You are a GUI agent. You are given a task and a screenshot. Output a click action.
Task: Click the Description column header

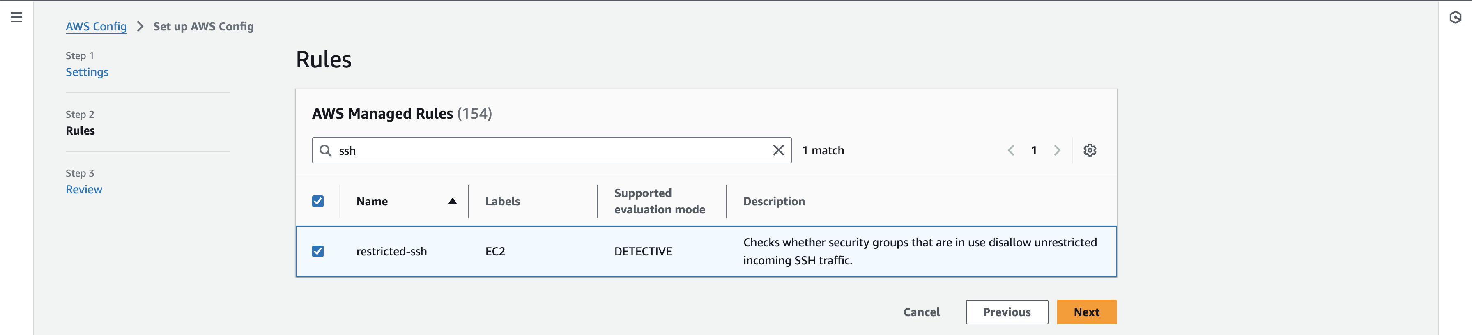click(774, 201)
